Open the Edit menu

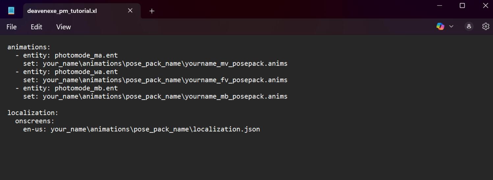point(36,27)
